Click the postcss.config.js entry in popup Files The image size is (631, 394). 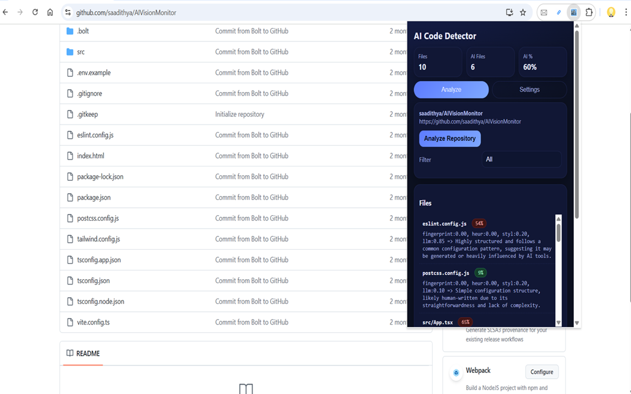click(x=487, y=289)
